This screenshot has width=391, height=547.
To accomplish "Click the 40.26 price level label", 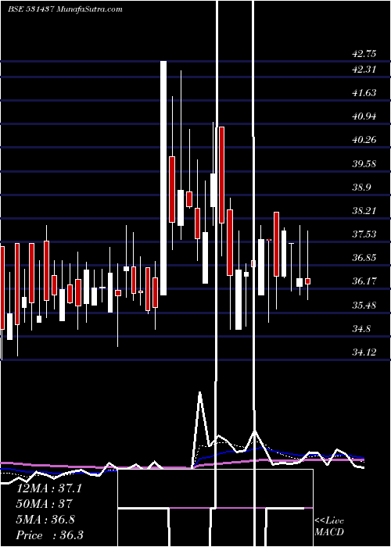I will 364,140.
